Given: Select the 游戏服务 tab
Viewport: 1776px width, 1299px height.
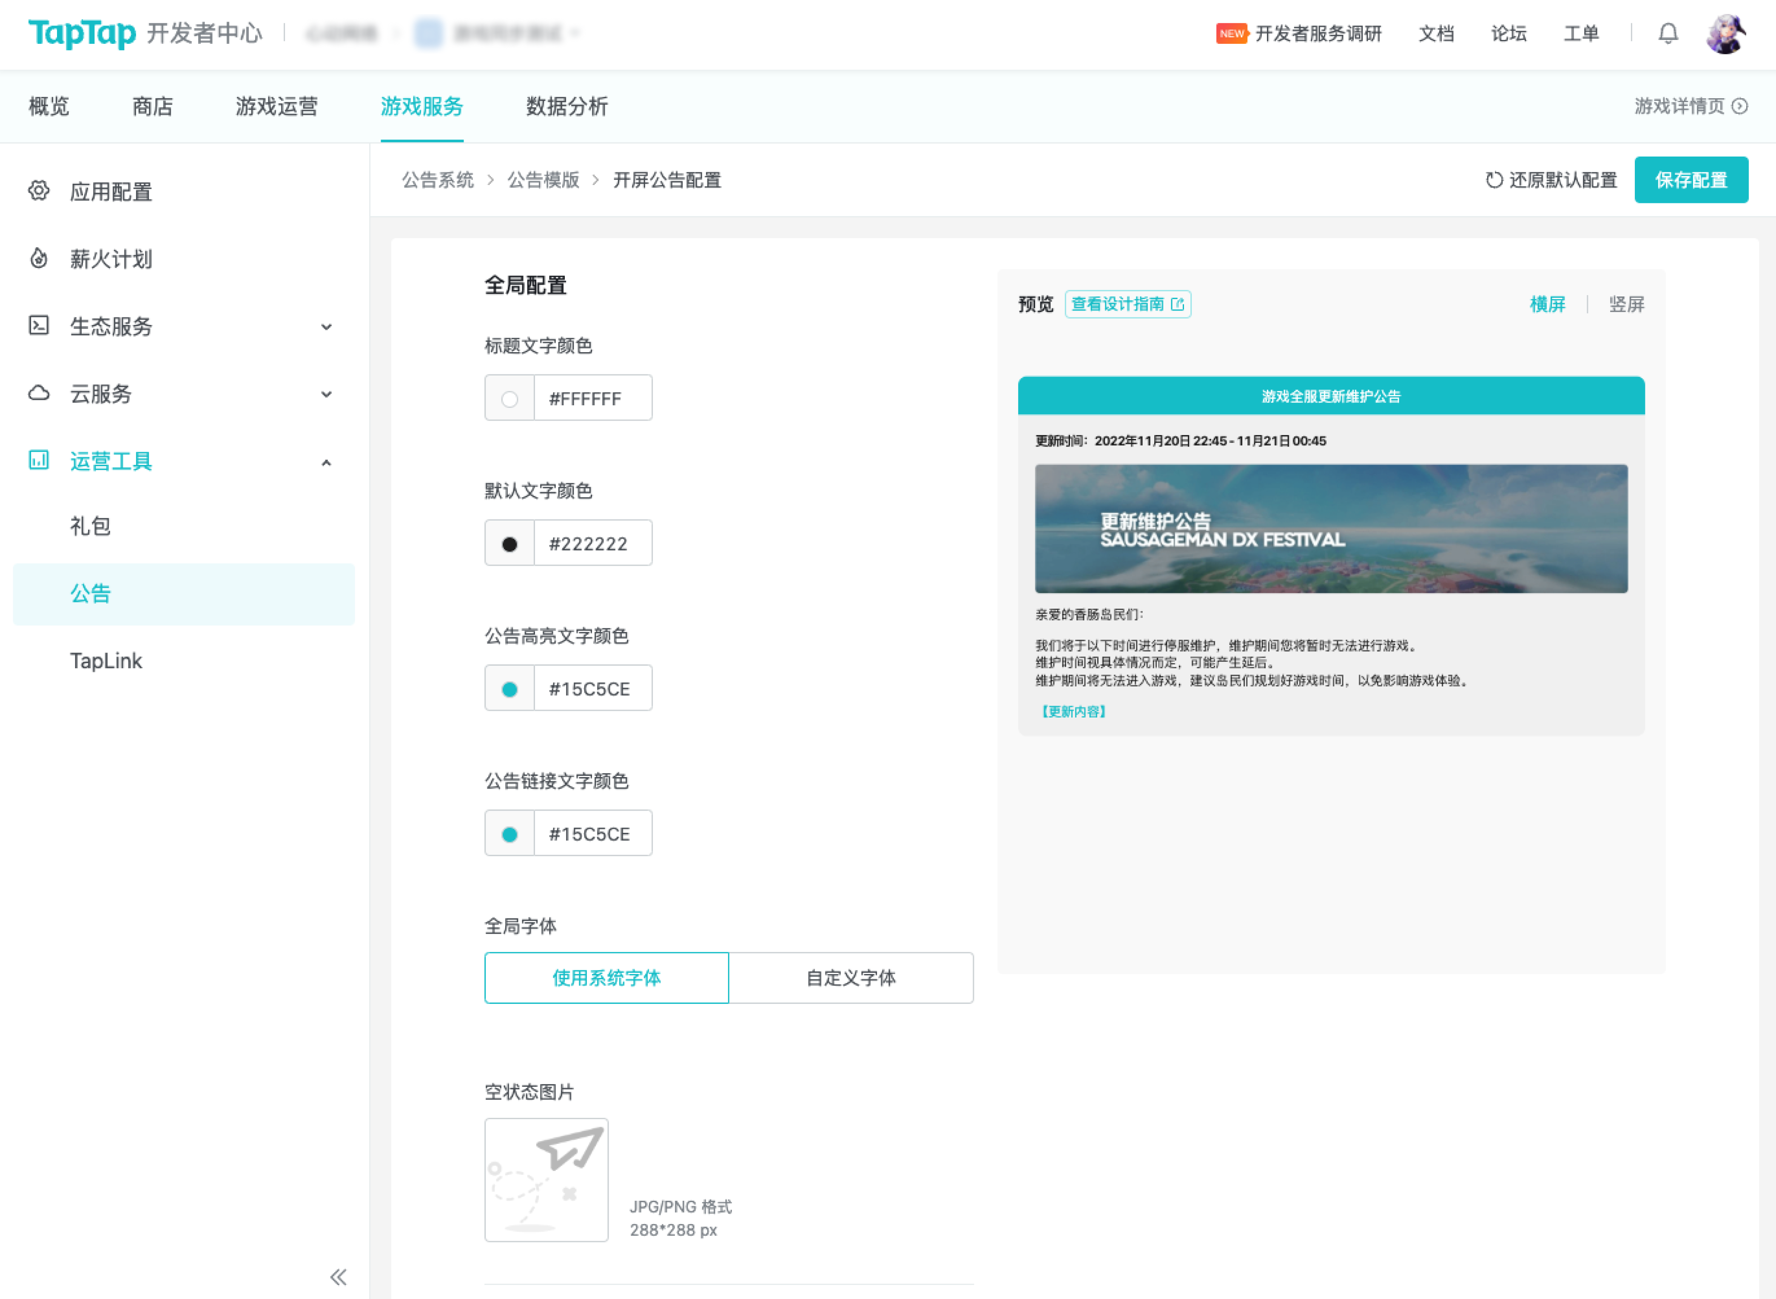Looking at the screenshot, I should [422, 106].
